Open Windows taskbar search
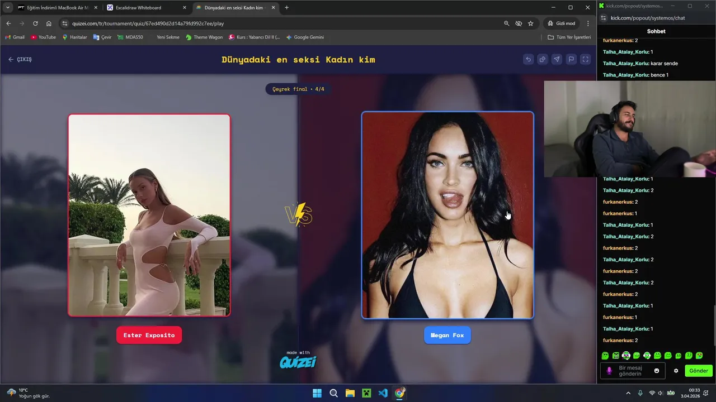Screen dimensions: 716x402 (x=333, y=393)
